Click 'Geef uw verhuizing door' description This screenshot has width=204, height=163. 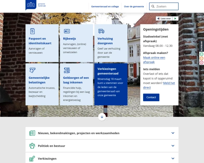coord(109,53)
